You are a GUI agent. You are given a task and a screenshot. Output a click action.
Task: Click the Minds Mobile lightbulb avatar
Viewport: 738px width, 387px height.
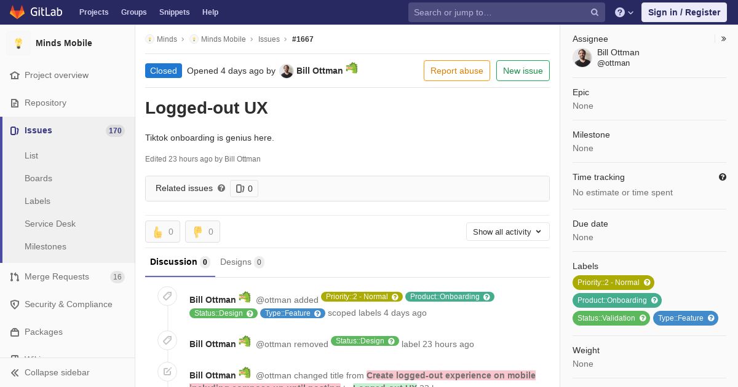coord(18,43)
